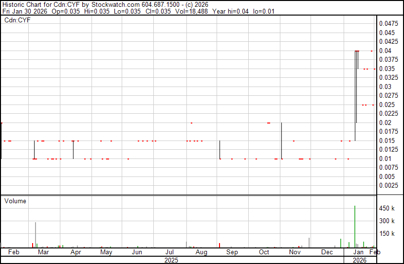Click the 'Fri Jan 30 2026' date text
Screen dimensions: 404x264
[25, 11]
